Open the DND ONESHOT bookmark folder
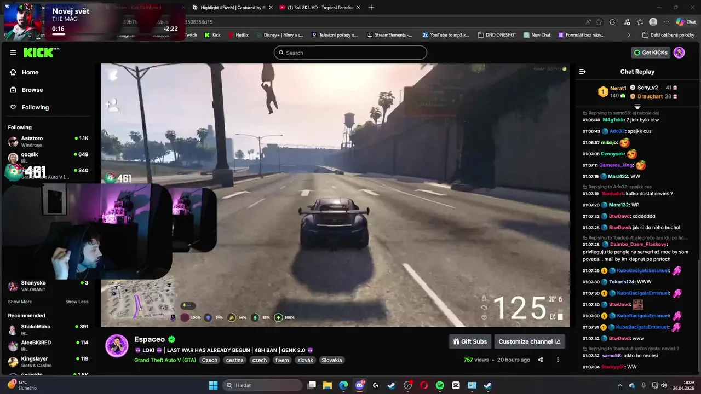The width and height of the screenshot is (701, 394). pyautogui.click(x=497, y=35)
